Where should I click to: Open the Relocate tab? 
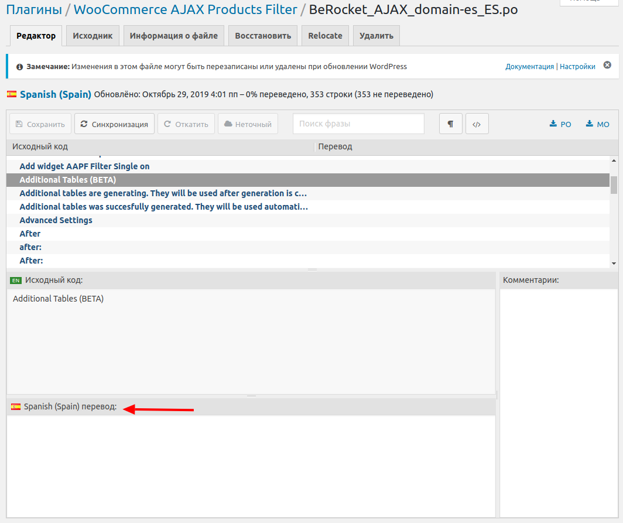tap(325, 36)
